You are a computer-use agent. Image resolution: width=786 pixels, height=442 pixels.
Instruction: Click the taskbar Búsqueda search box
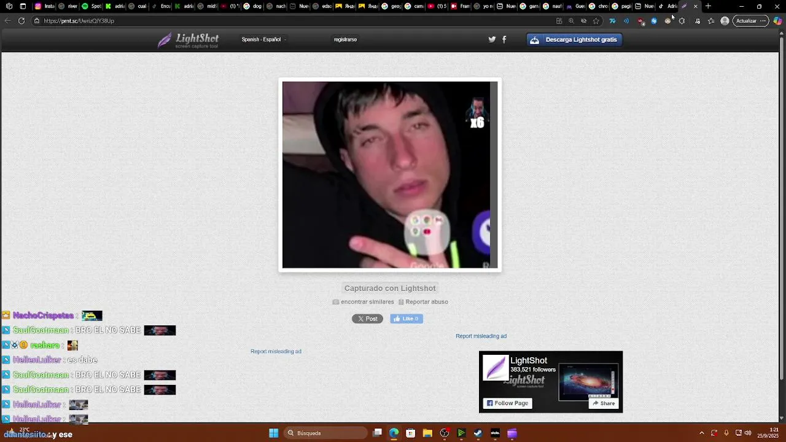[324, 433]
